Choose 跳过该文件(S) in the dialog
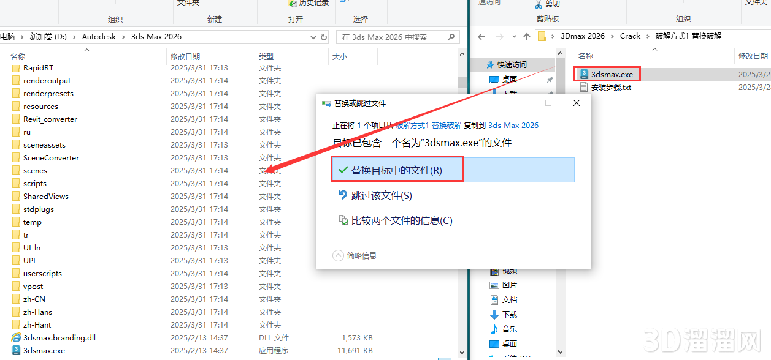The width and height of the screenshot is (771, 360). (453, 195)
